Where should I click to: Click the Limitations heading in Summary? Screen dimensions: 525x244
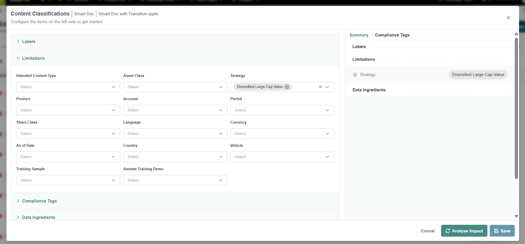point(364,59)
